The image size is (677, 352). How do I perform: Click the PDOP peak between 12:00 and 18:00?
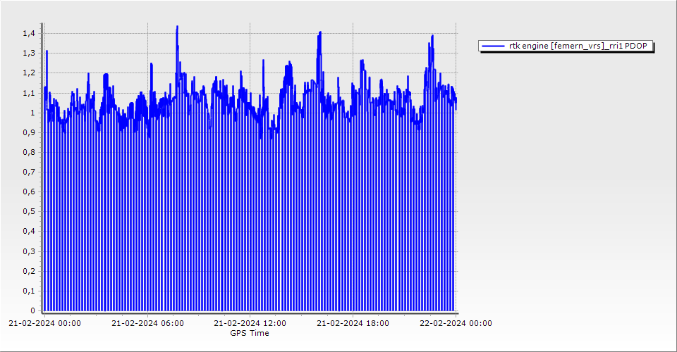click(x=320, y=32)
